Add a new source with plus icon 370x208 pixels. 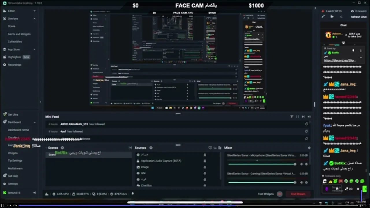151,148
